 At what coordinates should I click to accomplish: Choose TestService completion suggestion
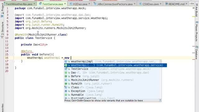[x=113, y=69]
